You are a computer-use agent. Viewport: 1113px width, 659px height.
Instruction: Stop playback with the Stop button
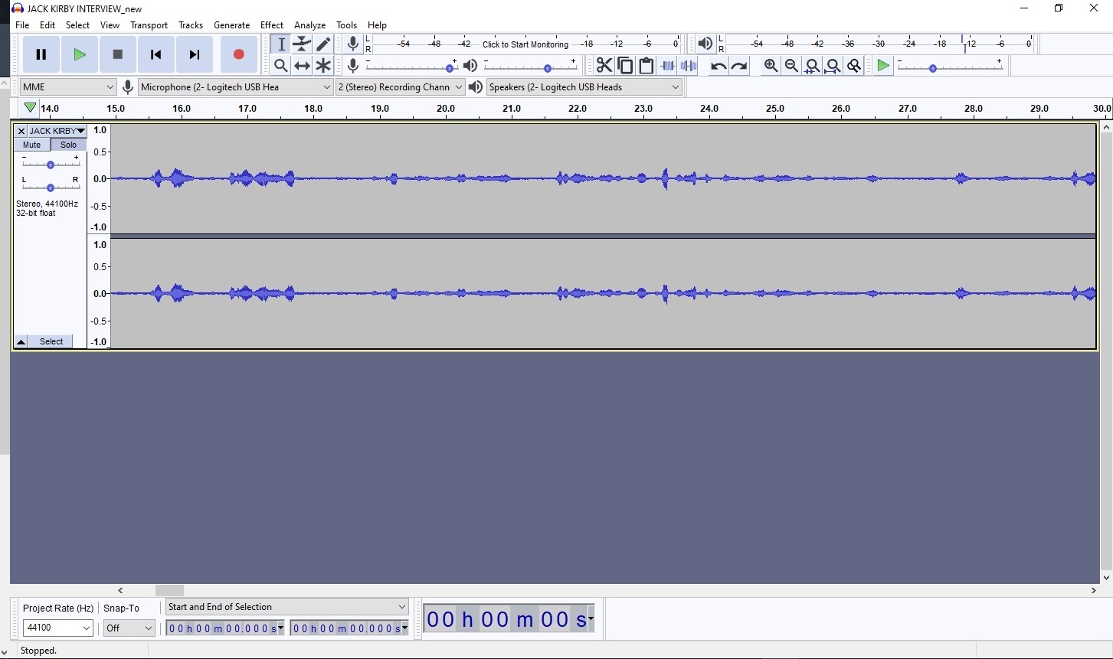(x=118, y=54)
